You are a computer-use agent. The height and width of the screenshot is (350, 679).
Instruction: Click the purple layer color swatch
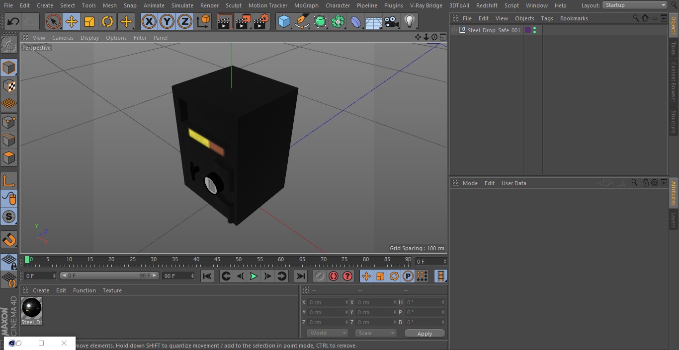tap(528, 30)
